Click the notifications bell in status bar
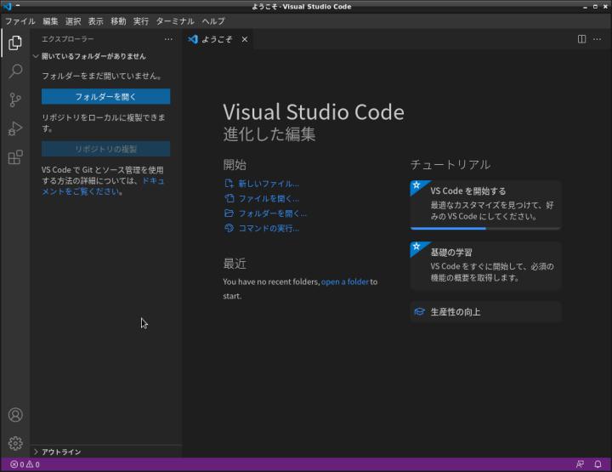Screen dimensions: 612x472 click(598, 464)
